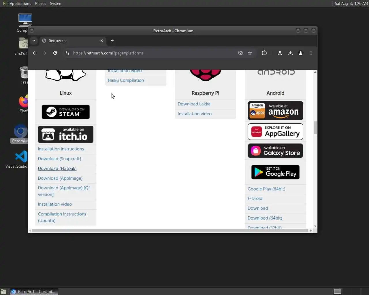The height and width of the screenshot is (295, 369).
Task: Open Download (Snapcraft) link
Action: coord(59,159)
